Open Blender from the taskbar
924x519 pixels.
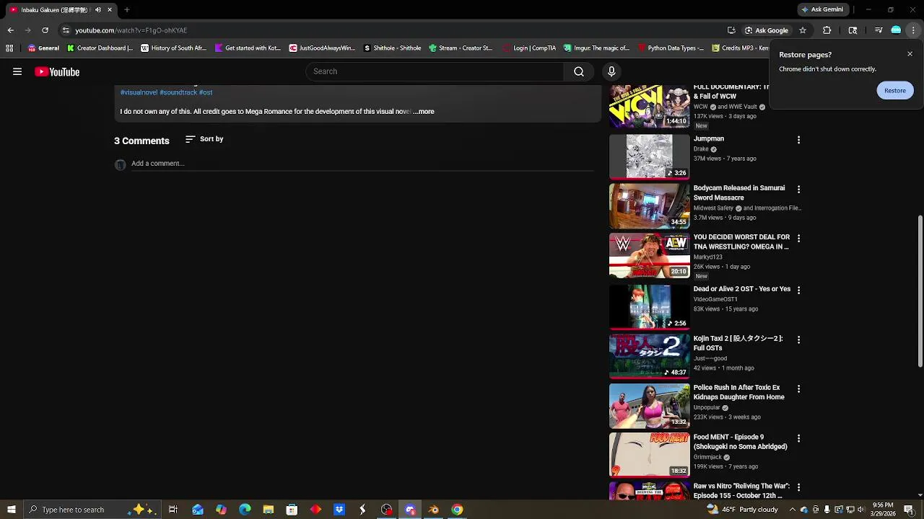[434, 510]
